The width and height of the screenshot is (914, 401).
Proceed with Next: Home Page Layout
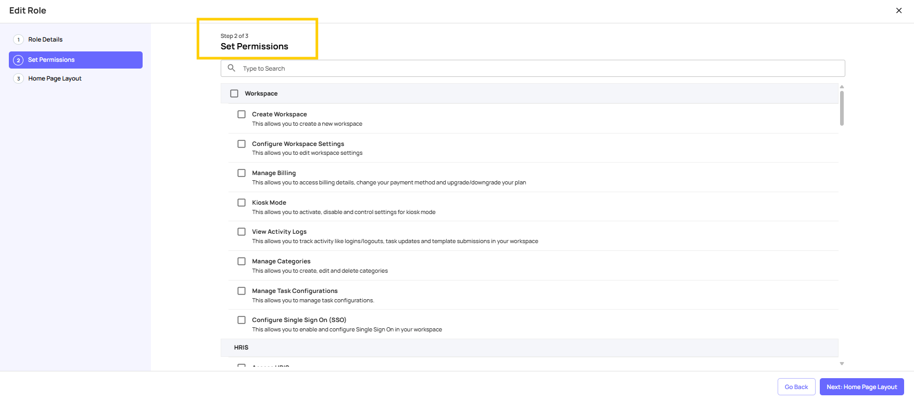coord(861,387)
